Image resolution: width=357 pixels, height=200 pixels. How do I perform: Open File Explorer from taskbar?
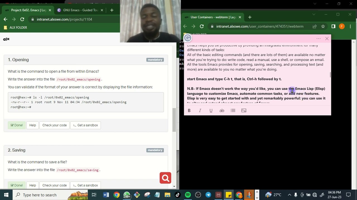[x=167, y=195]
